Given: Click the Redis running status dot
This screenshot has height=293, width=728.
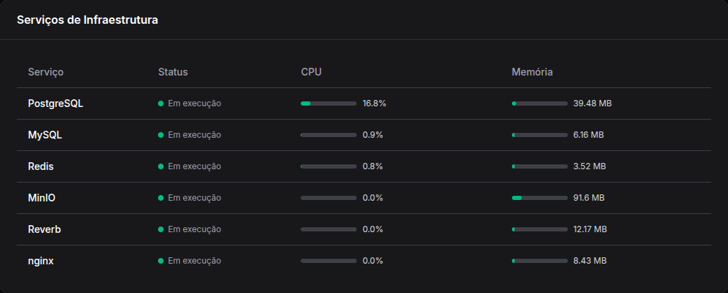Looking at the screenshot, I should pos(161,166).
